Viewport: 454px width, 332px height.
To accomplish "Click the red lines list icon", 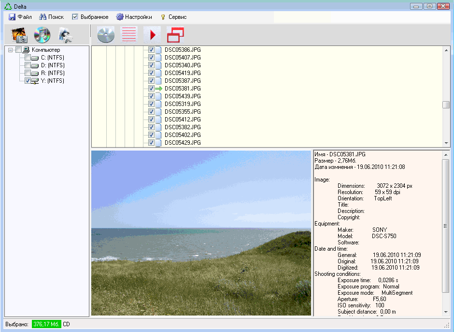I will [x=129, y=35].
